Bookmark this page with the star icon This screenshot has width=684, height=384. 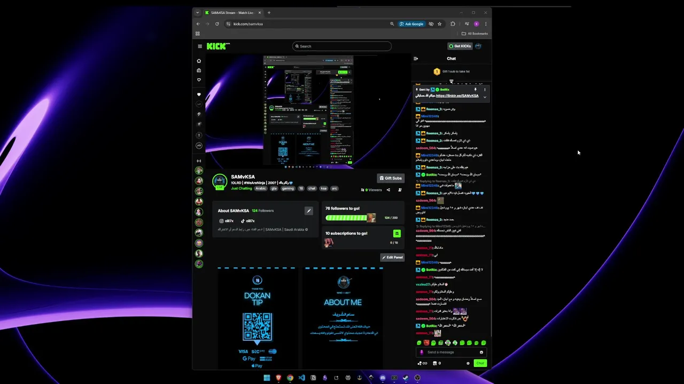(x=439, y=24)
